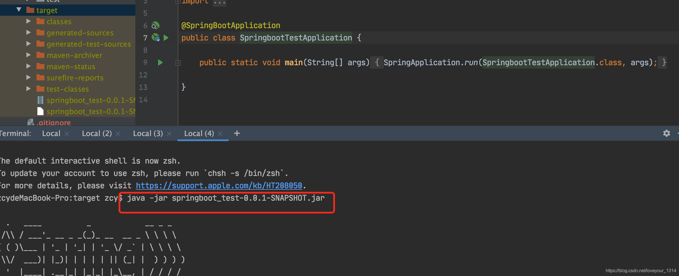679x276 pixels.
Task: Click the folded import ellipsis
Action: click(x=219, y=2)
